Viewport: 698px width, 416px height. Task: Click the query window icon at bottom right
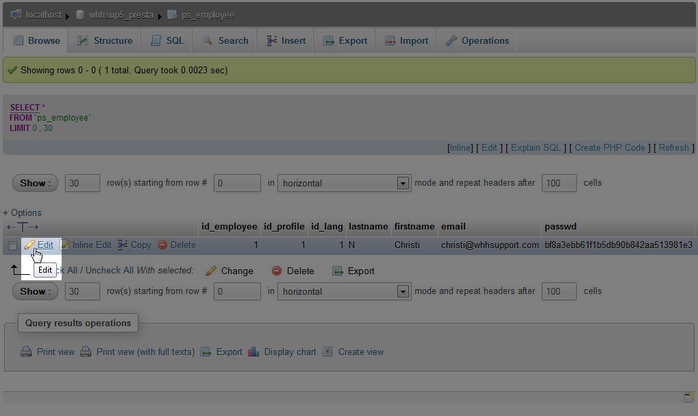688,396
